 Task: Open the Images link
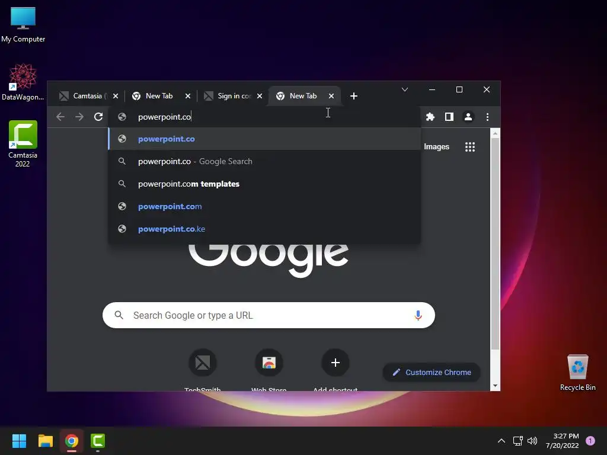pos(436,147)
